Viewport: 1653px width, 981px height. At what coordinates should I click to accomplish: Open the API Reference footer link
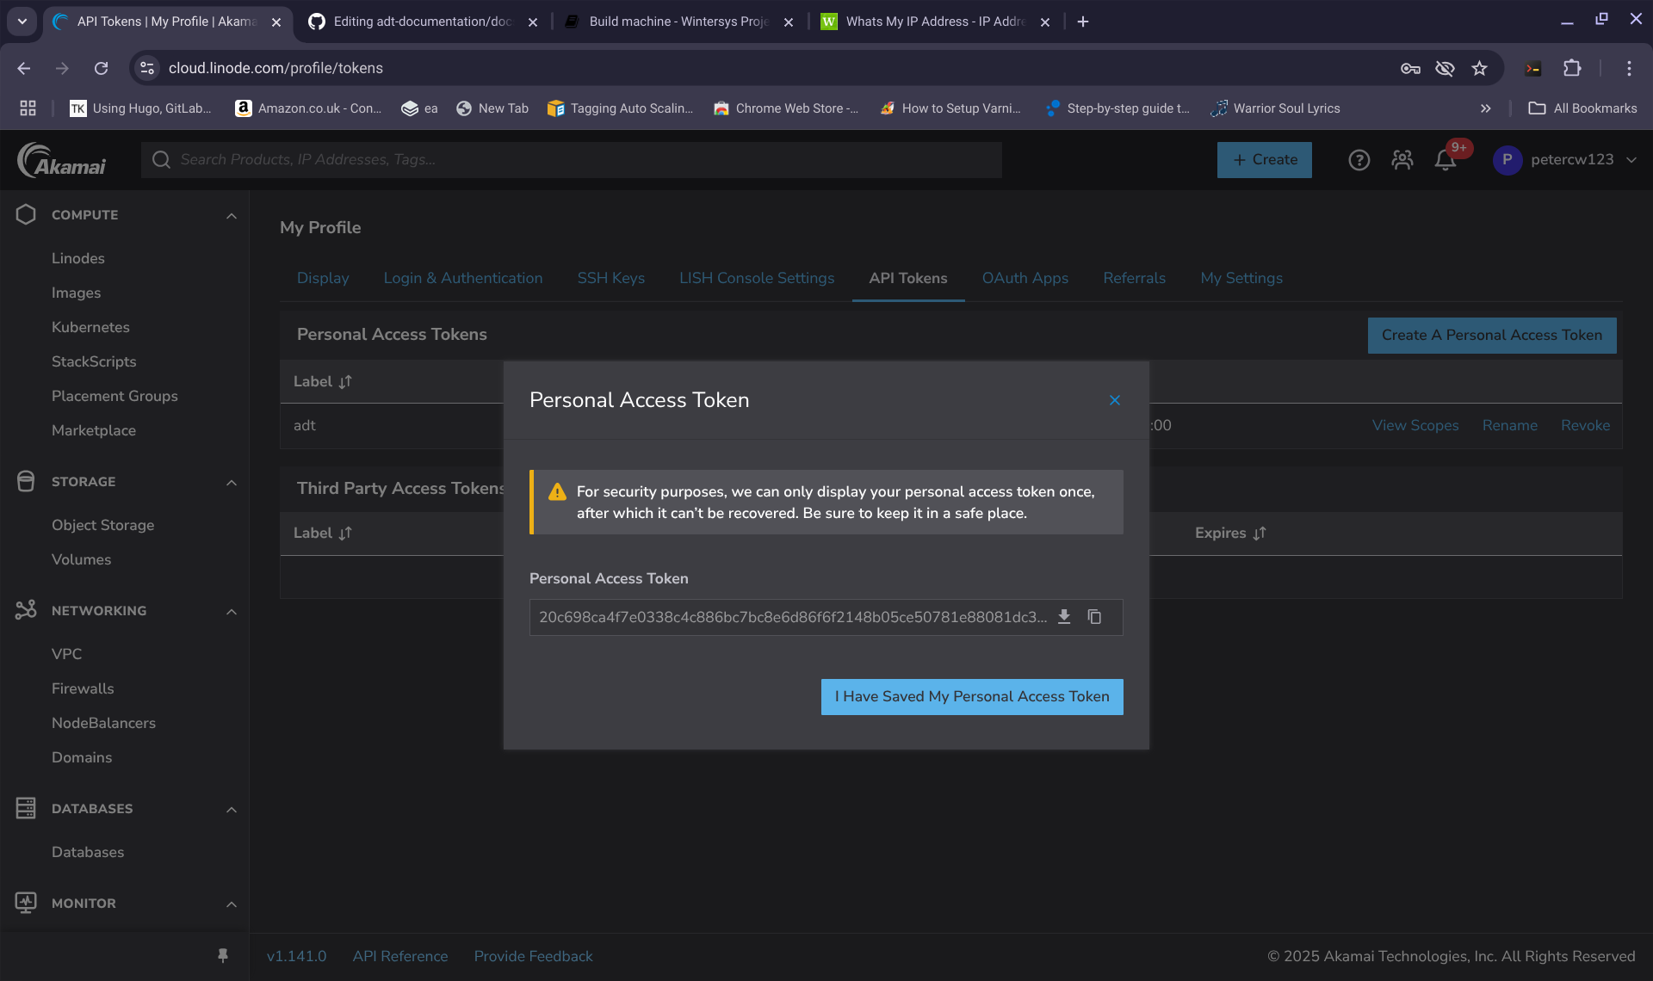click(x=400, y=956)
